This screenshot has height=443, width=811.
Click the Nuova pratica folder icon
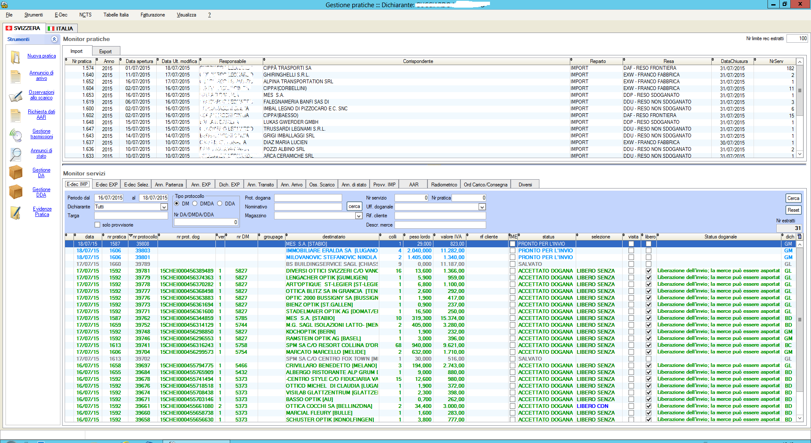(16, 57)
